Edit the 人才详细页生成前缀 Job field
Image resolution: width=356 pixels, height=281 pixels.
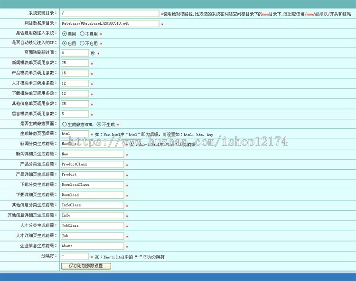pyautogui.click(x=93, y=236)
